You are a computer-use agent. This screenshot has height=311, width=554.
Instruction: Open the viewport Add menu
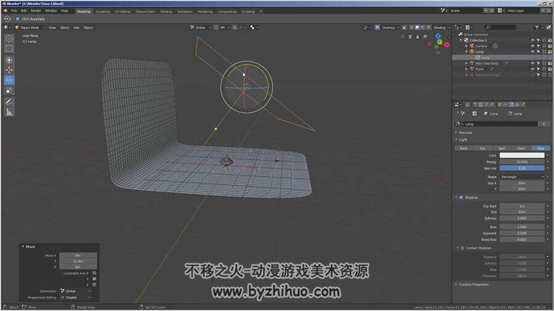(76, 27)
